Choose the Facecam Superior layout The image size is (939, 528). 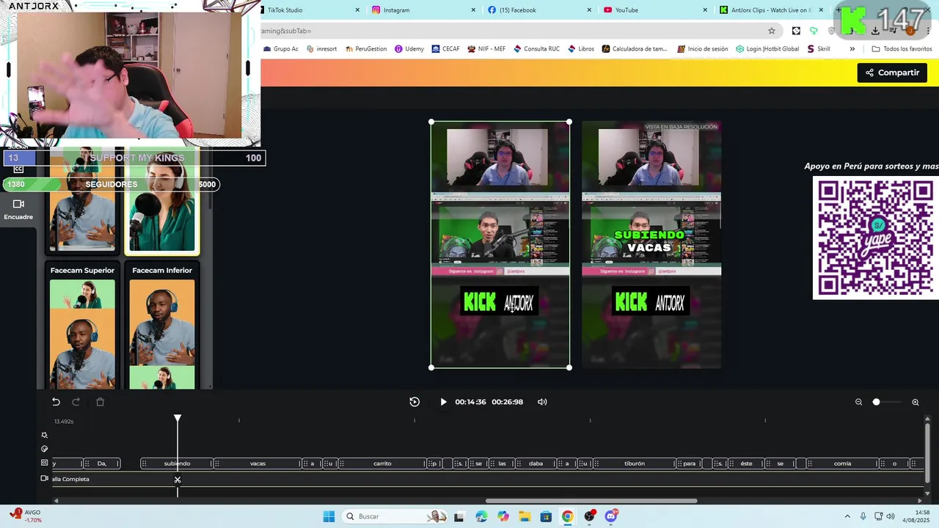coord(82,326)
